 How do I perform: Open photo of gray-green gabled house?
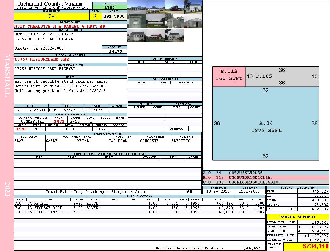pyautogui.click(x=174, y=21)
